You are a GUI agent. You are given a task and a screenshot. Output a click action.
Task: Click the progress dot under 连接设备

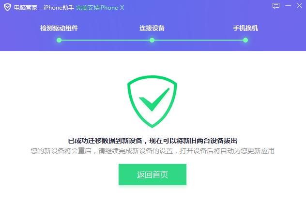(152, 40)
